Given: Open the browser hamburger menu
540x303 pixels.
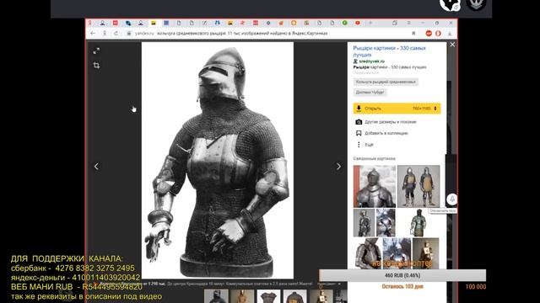Looking at the screenshot, I should tap(408, 23).
